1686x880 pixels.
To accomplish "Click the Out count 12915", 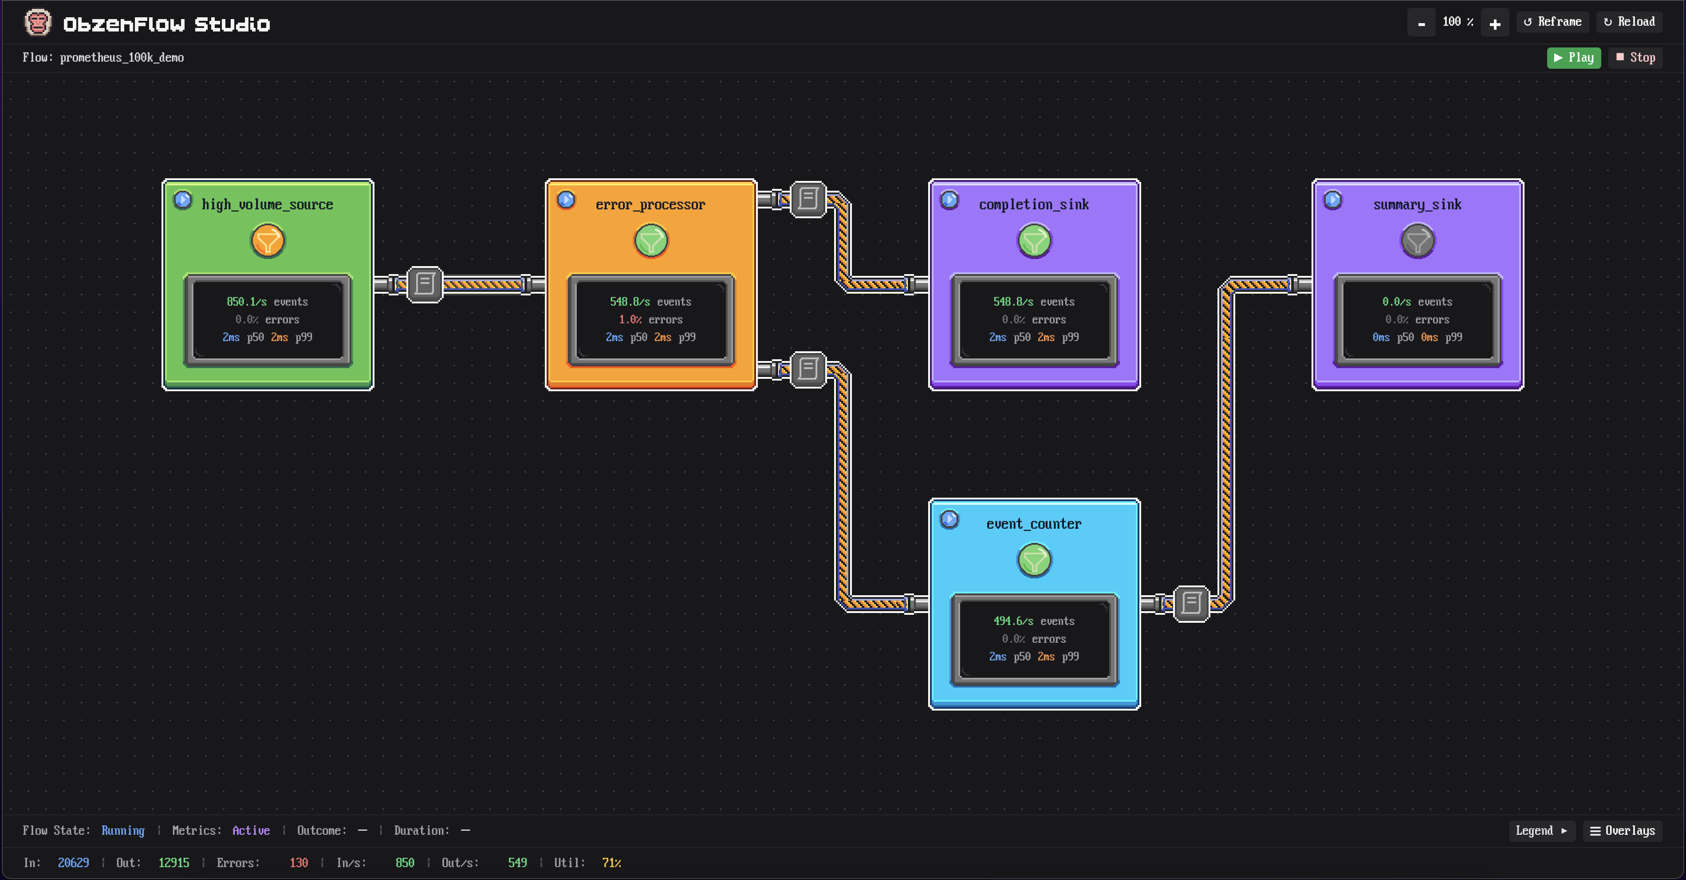I will pyautogui.click(x=173, y=862).
